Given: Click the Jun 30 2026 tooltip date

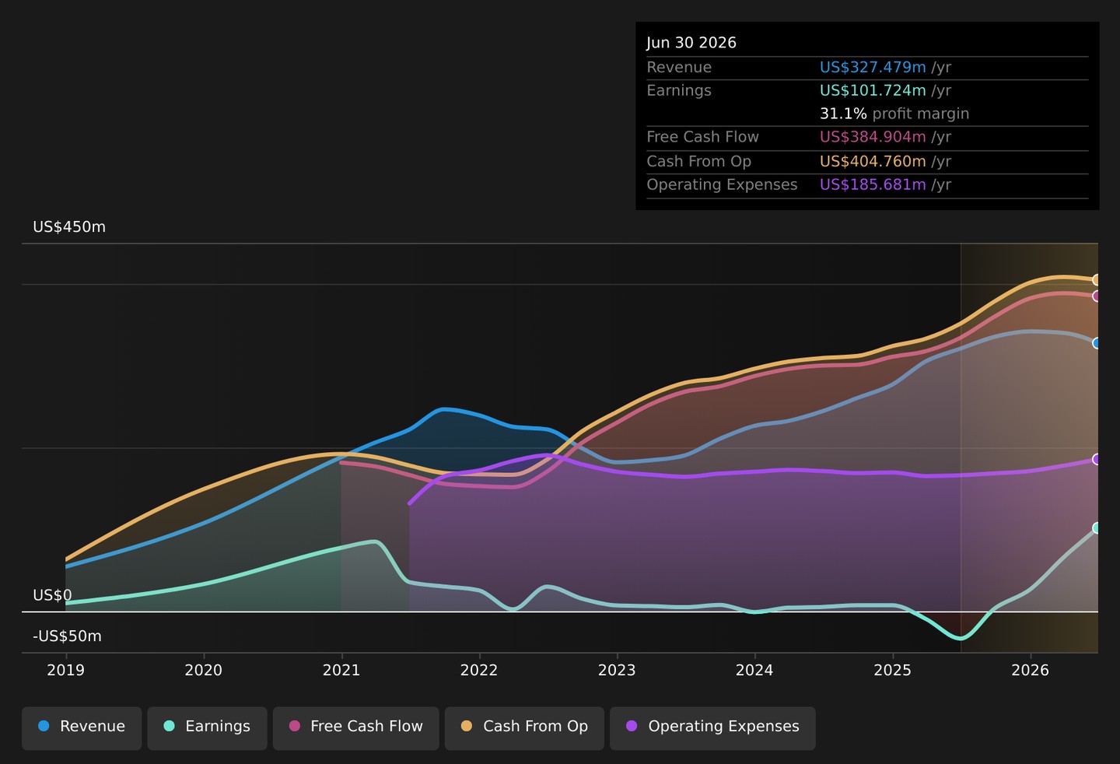Looking at the screenshot, I should 691,43.
